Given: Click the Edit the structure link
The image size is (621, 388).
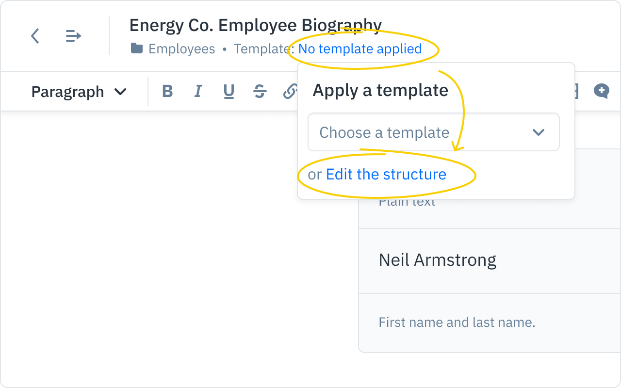Looking at the screenshot, I should click(x=386, y=175).
